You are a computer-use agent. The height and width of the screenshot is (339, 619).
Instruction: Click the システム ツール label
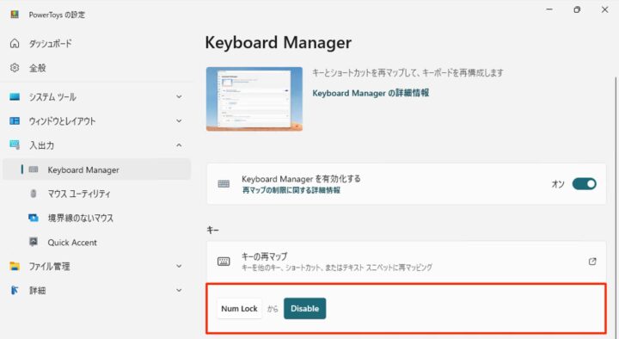click(52, 97)
